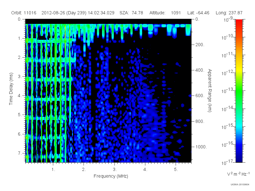Click the colorbar unit label "V² m⁻² Hz⁻¹"
This screenshot has height=191, width=255.
click(x=238, y=174)
